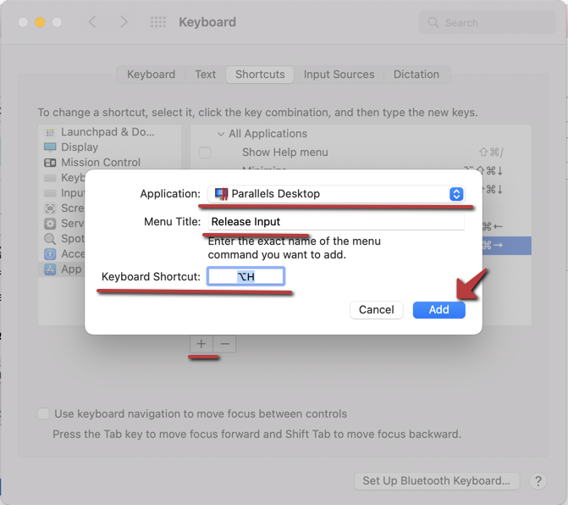Toggle the Show Help menu checkbox
Viewport: 568px width, 505px height.
pyautogui.click(x=205, y=153)
